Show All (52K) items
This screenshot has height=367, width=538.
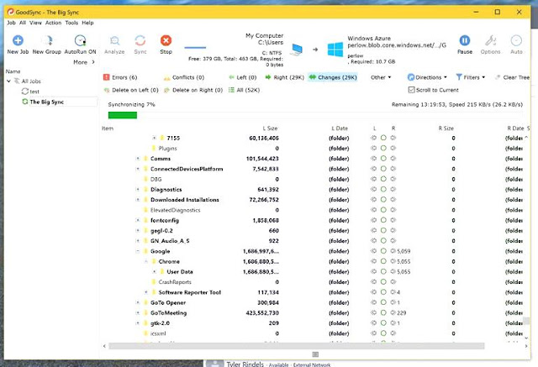(x=244, y=90)
